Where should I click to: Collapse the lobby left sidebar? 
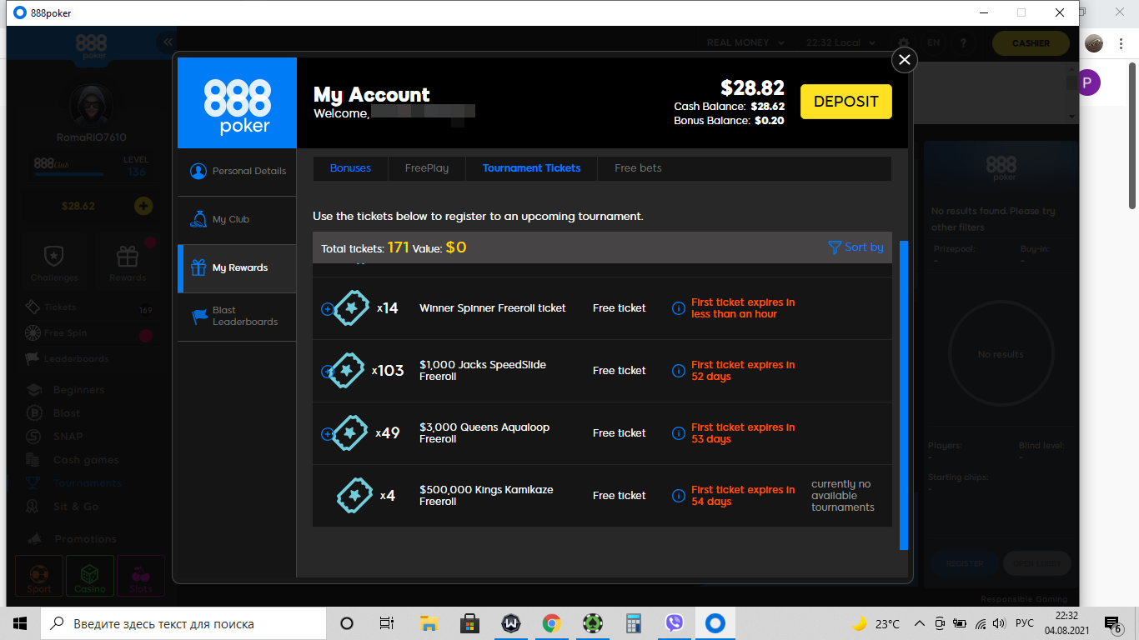(168, 42)
